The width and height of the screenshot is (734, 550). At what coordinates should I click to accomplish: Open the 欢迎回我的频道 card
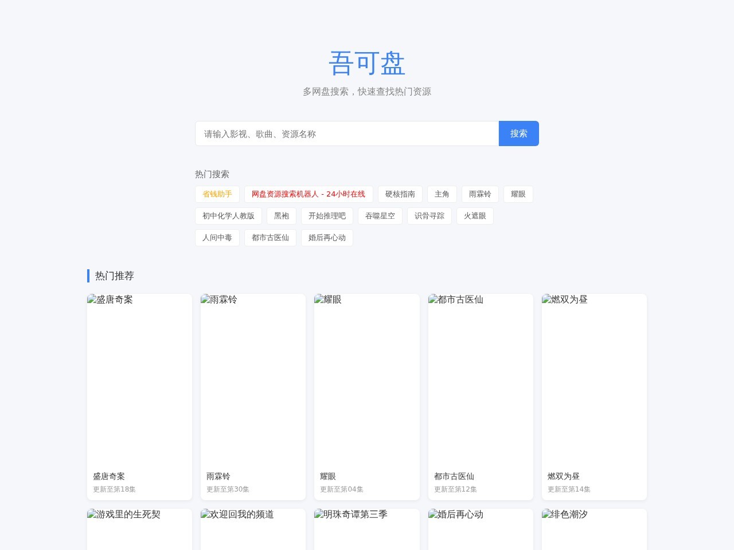(x=253, y=529)
